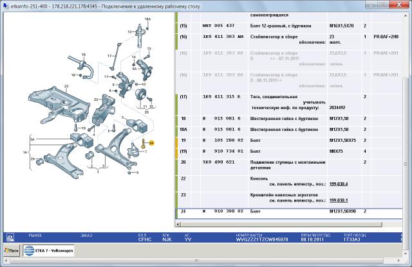Click VIN WVGZZZ1TZCW045070 in status bar

click(x=262, y=239)
